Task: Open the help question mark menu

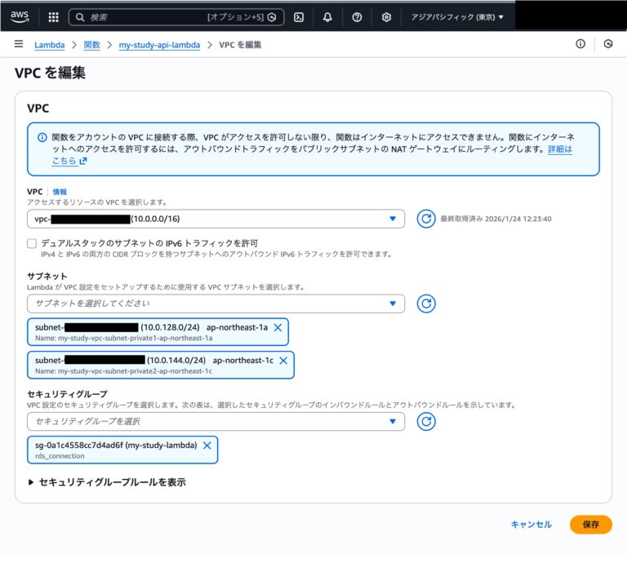Action: (357, 16)
